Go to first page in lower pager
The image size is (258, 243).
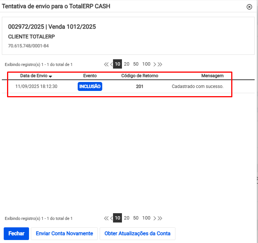(x=106, y=218)
